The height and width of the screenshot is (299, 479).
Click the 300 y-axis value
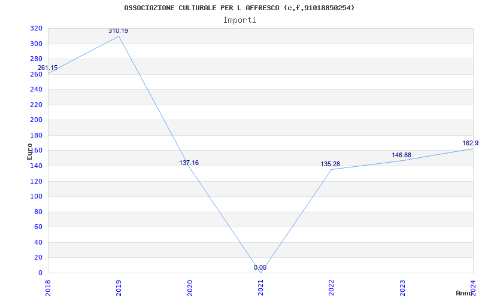click(36, 44)
